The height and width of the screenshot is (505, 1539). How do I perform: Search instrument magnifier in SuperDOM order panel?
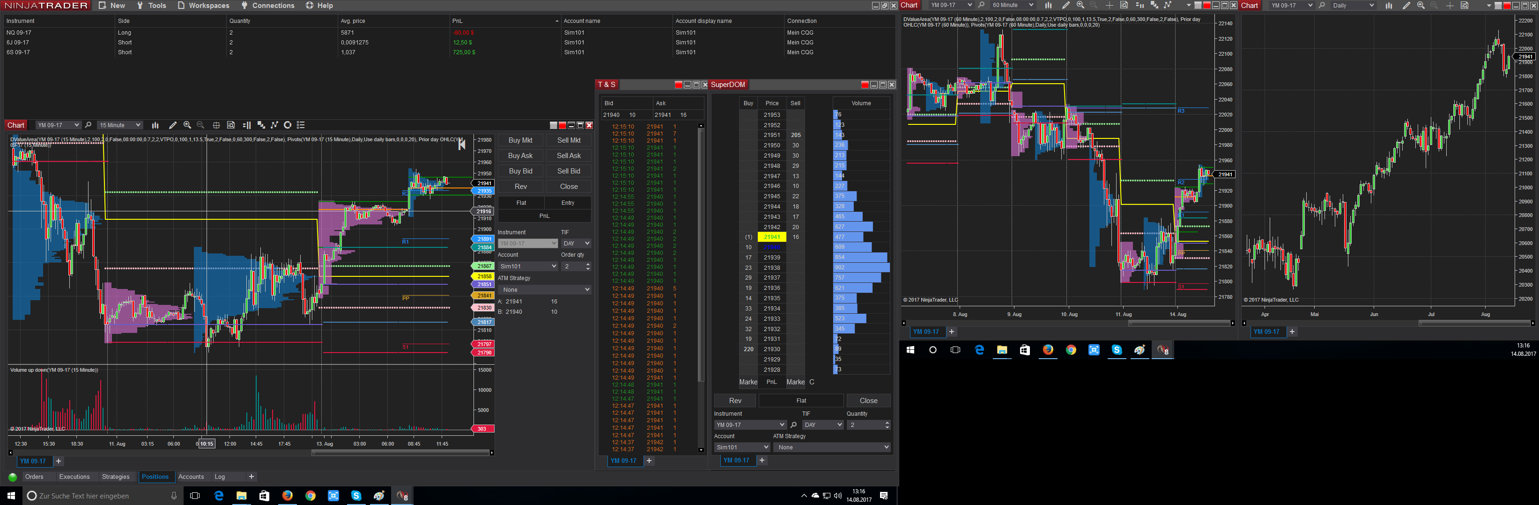pos(793,425)
